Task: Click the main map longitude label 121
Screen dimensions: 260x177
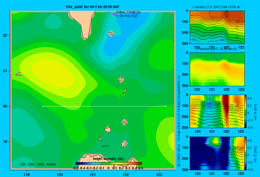Action: [x=93, y=174]
